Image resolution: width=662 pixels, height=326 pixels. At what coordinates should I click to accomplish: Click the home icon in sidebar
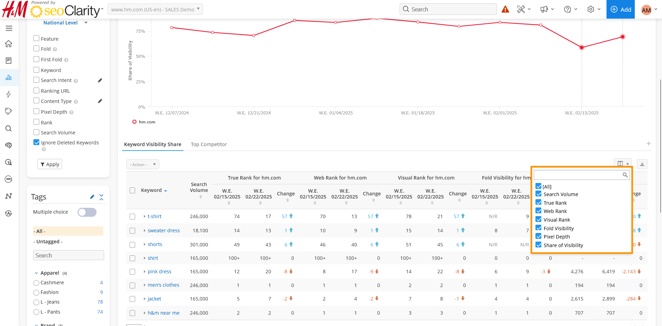click(x=9, y=44)
